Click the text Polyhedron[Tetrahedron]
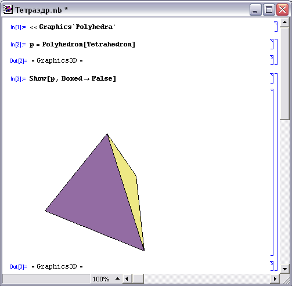 pos(89,45)
